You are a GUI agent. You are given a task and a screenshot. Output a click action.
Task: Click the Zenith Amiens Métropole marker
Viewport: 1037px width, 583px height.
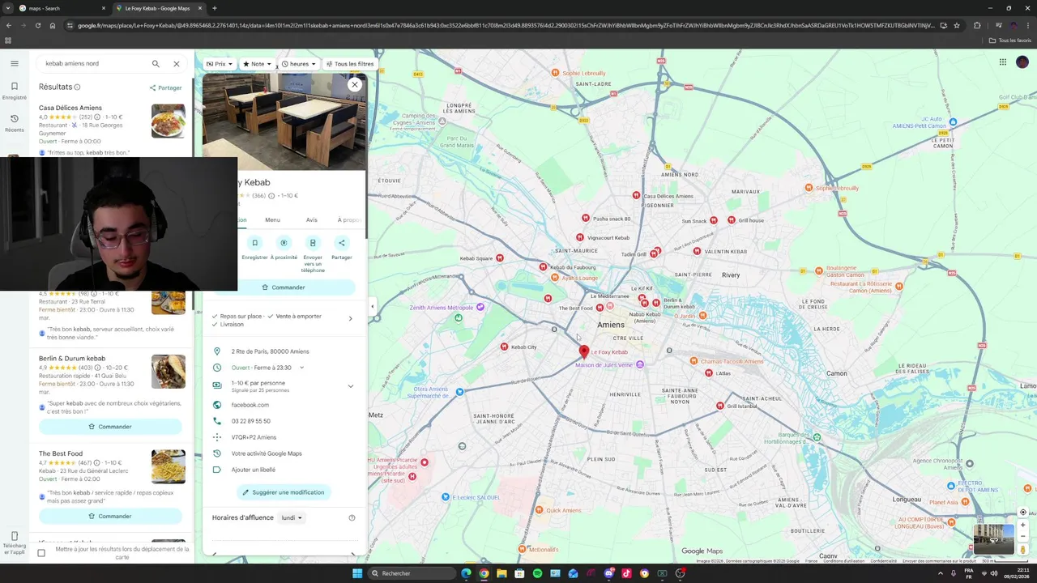(x=480, y=307)
